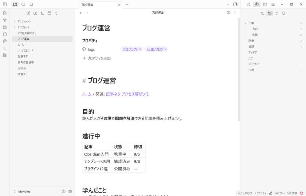Close the ブログ運営 tab
Image resolution: width=306 pixels, height=196 pixels.
[x=120, y=5]
